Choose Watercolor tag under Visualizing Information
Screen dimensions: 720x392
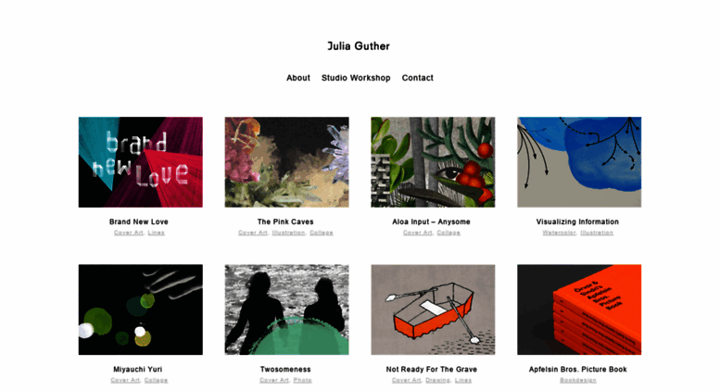(x=559, y=233)
